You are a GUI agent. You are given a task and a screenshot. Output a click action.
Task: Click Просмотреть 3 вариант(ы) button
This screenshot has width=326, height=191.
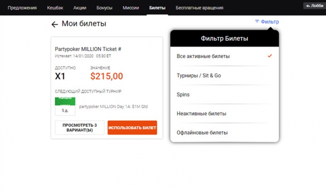(x=80, y=128)
